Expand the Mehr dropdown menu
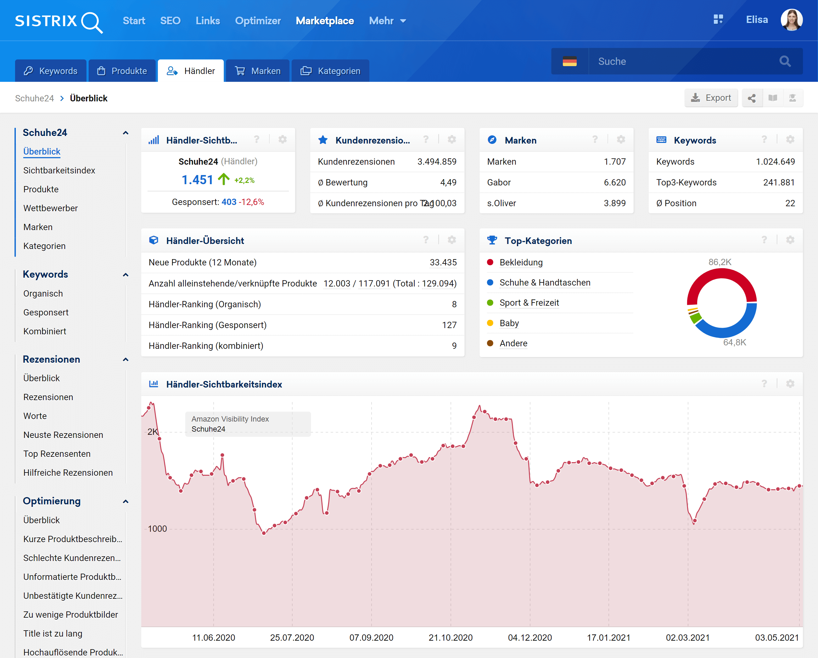The width and height of the screenshot is (818, 658). 387,21
